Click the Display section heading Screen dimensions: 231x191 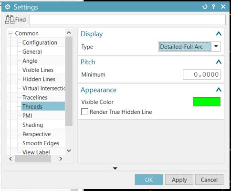tap(92, 34)
